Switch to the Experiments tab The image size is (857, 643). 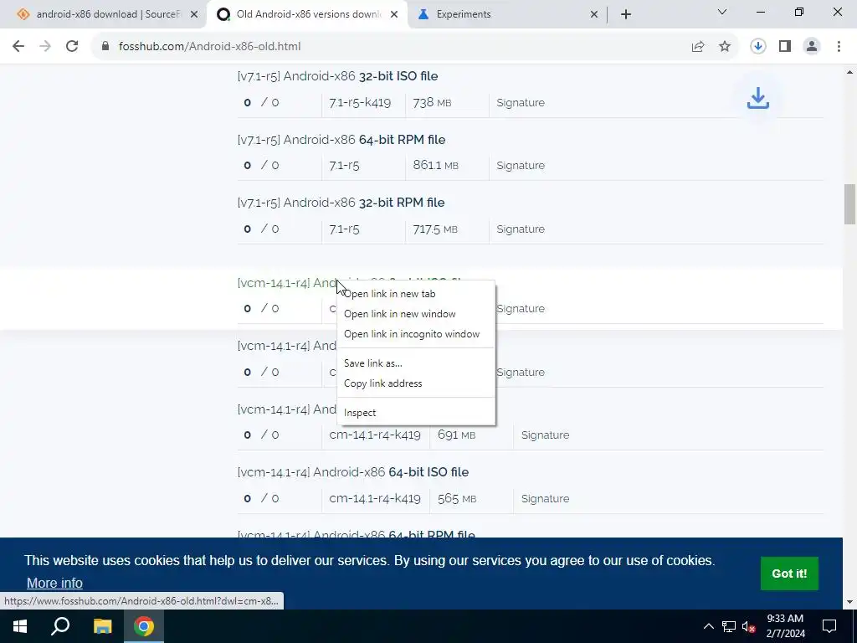click(x=508, y=14)
